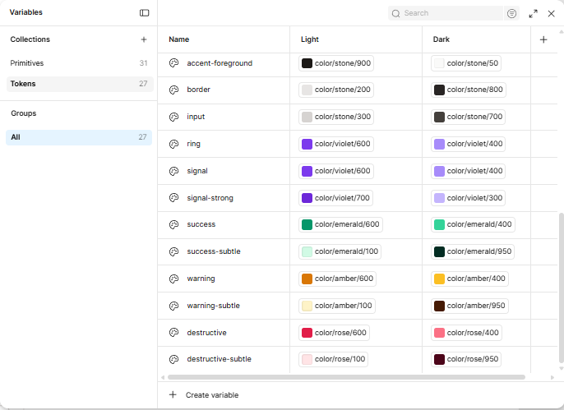Click the Name column header

pos(178,39)
